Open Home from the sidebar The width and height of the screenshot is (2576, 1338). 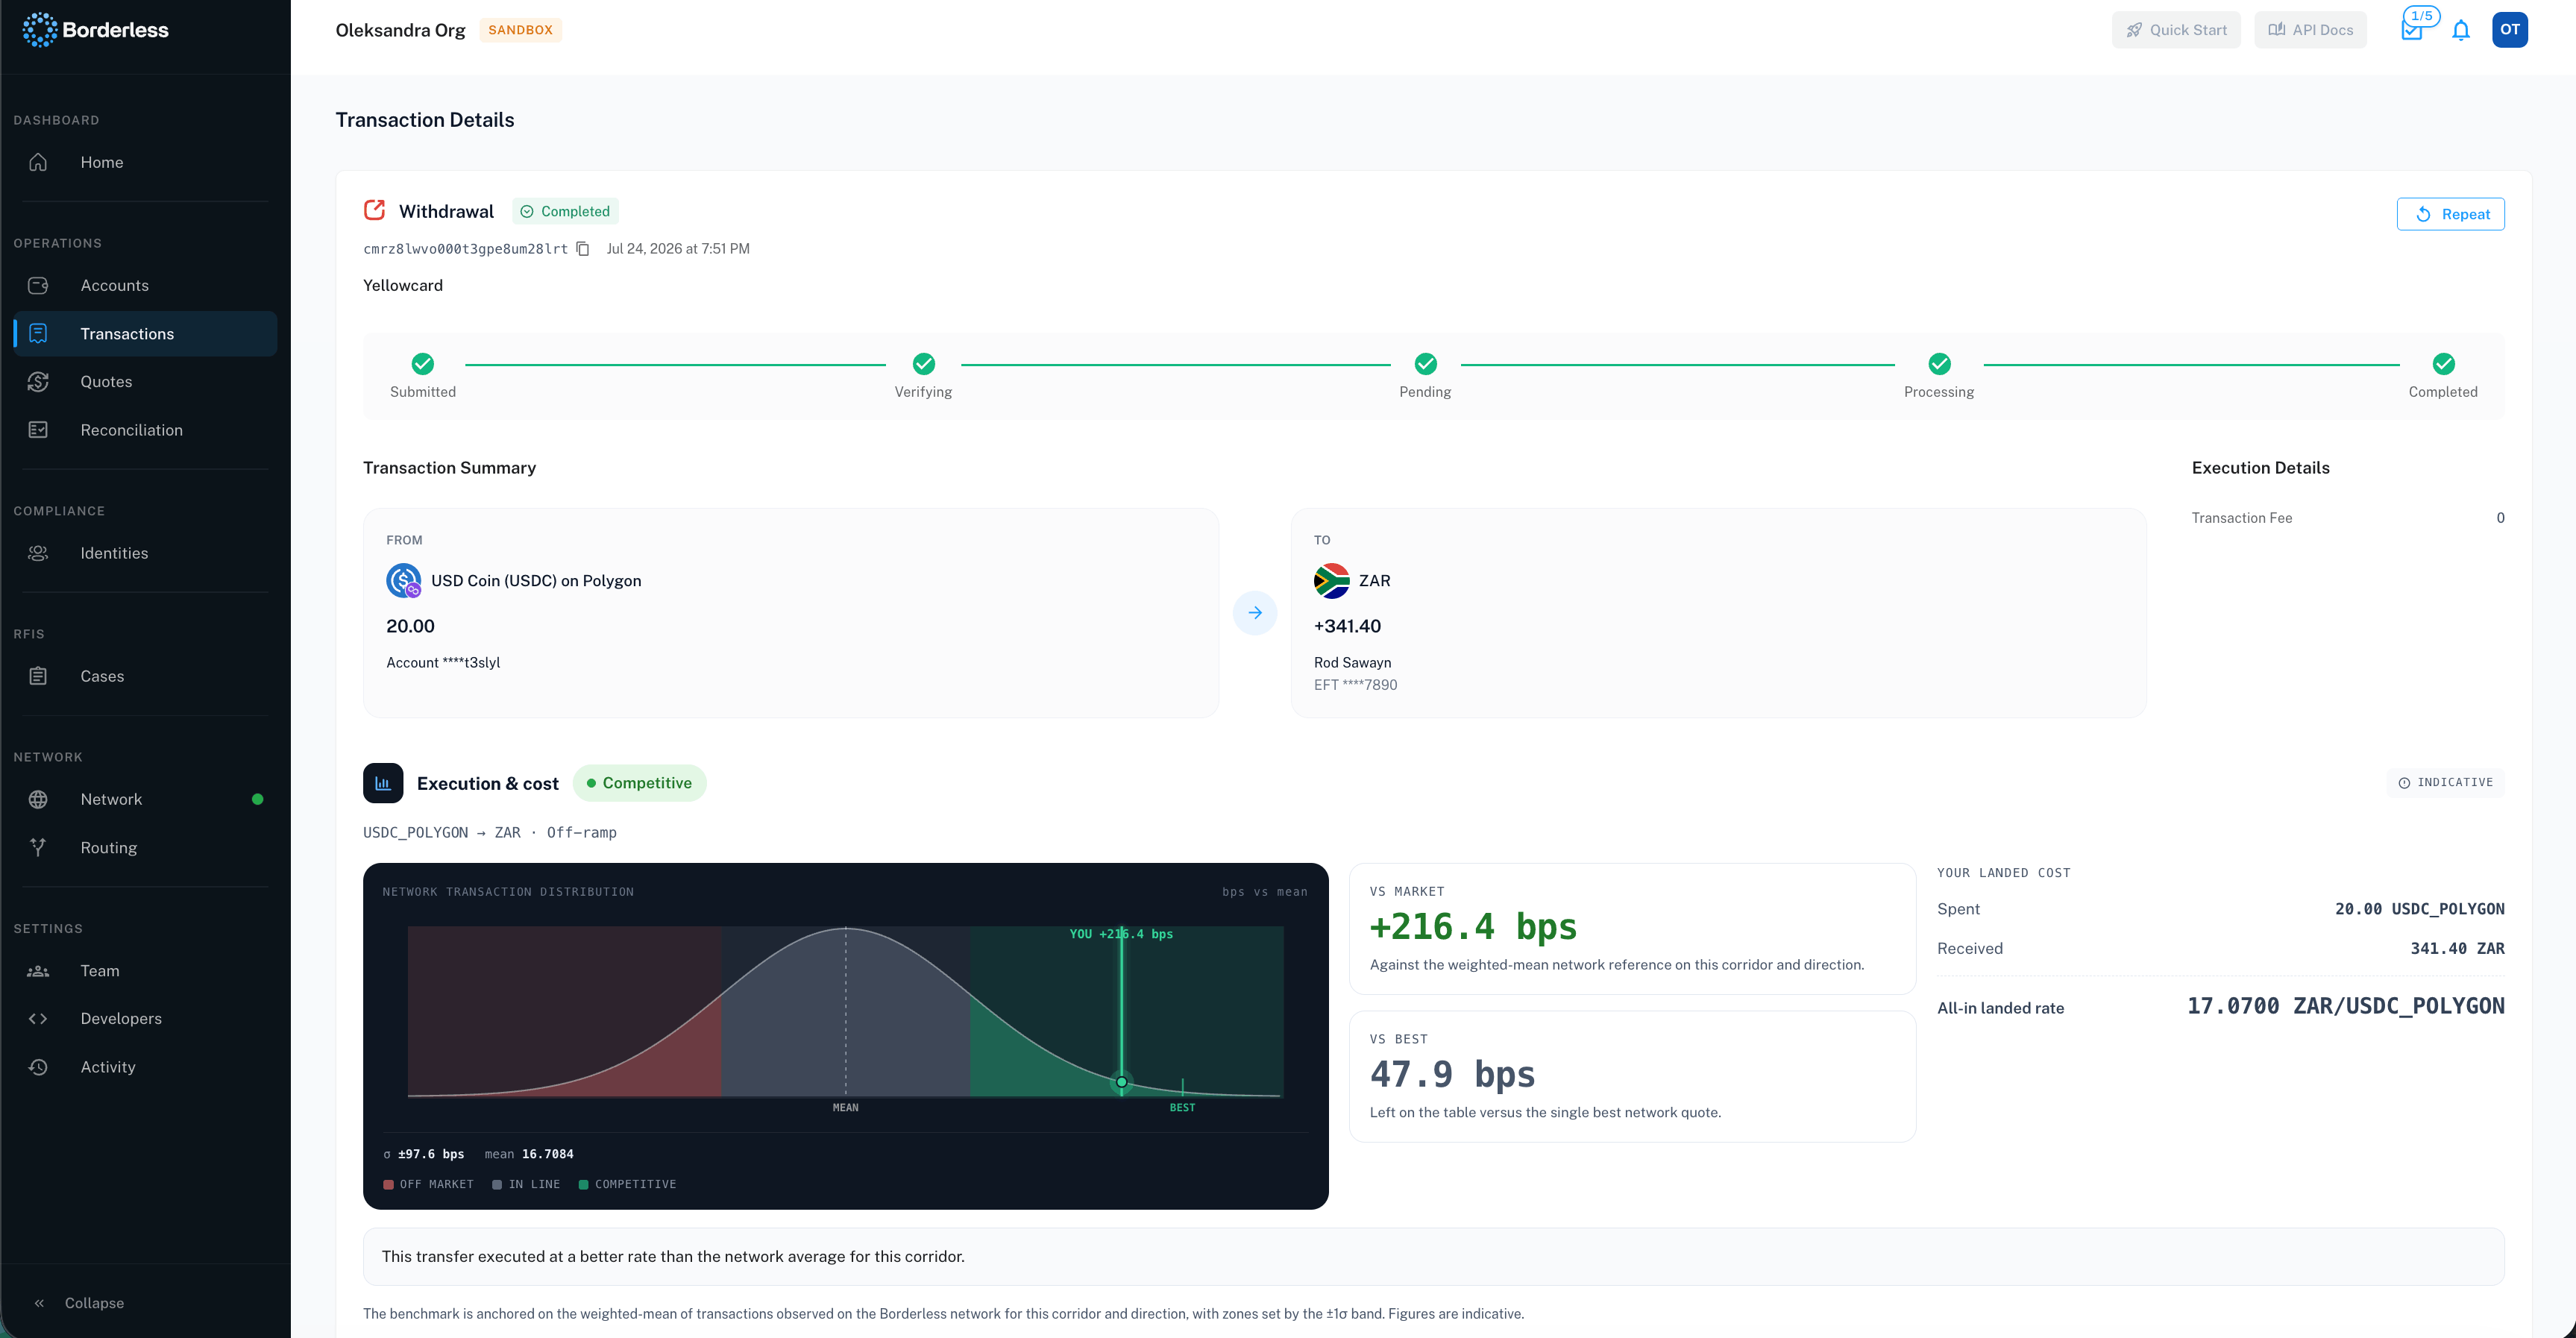[145, 162]
